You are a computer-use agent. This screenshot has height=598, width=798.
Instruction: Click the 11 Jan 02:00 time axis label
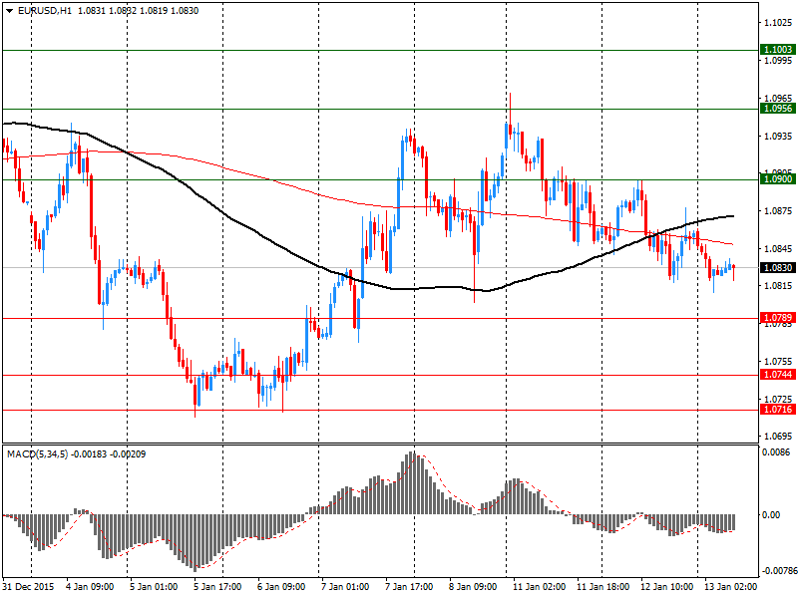[539, 587]
